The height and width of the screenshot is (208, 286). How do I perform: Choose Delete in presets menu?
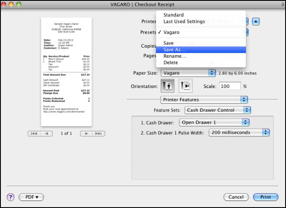tap(201, 62)
